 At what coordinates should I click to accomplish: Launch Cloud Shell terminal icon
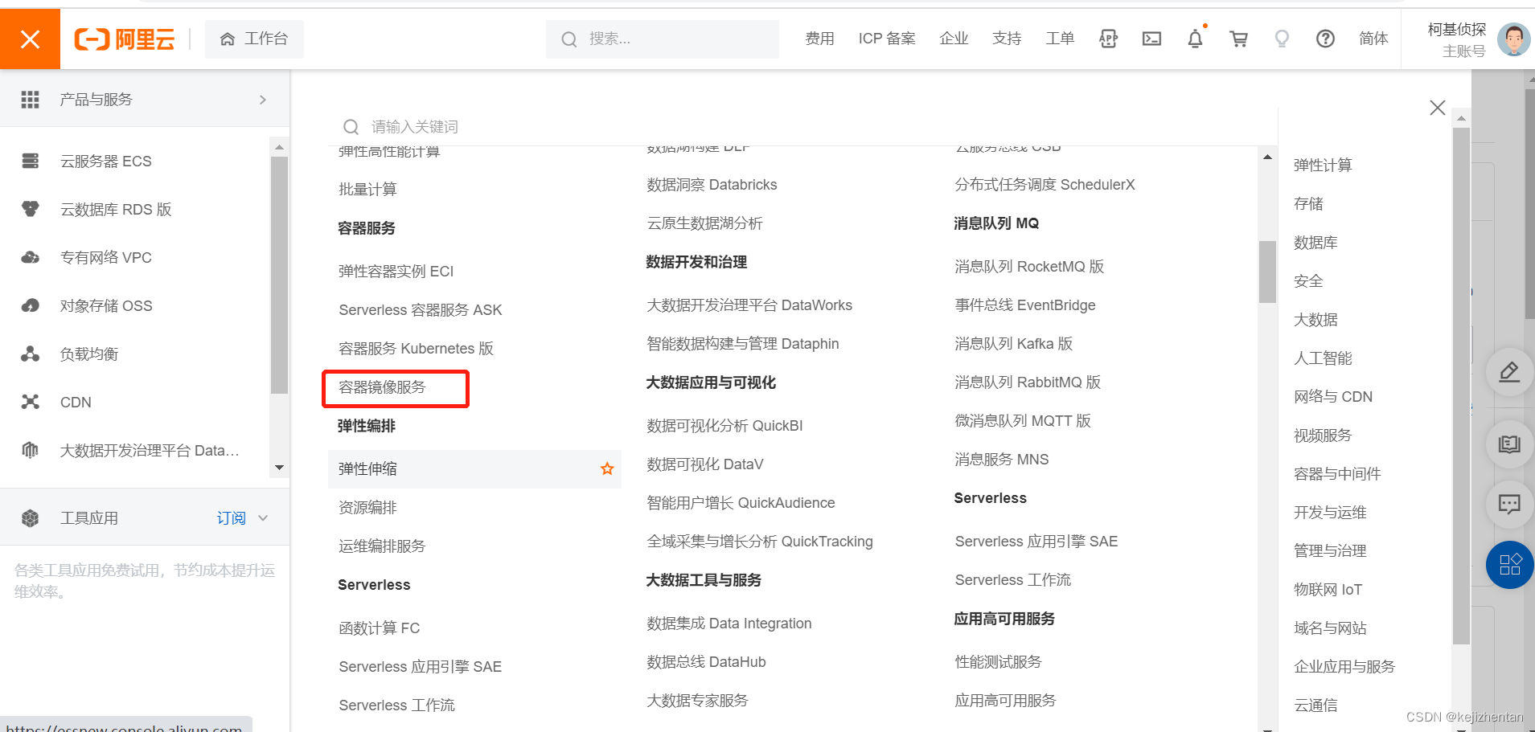pyautogui.click(x=1151, y=39)
